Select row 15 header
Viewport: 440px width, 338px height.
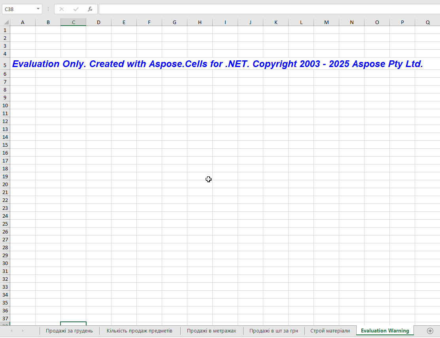coord(5,145)
